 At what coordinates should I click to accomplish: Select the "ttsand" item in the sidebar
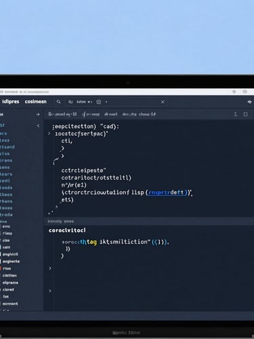click(7, 147)
